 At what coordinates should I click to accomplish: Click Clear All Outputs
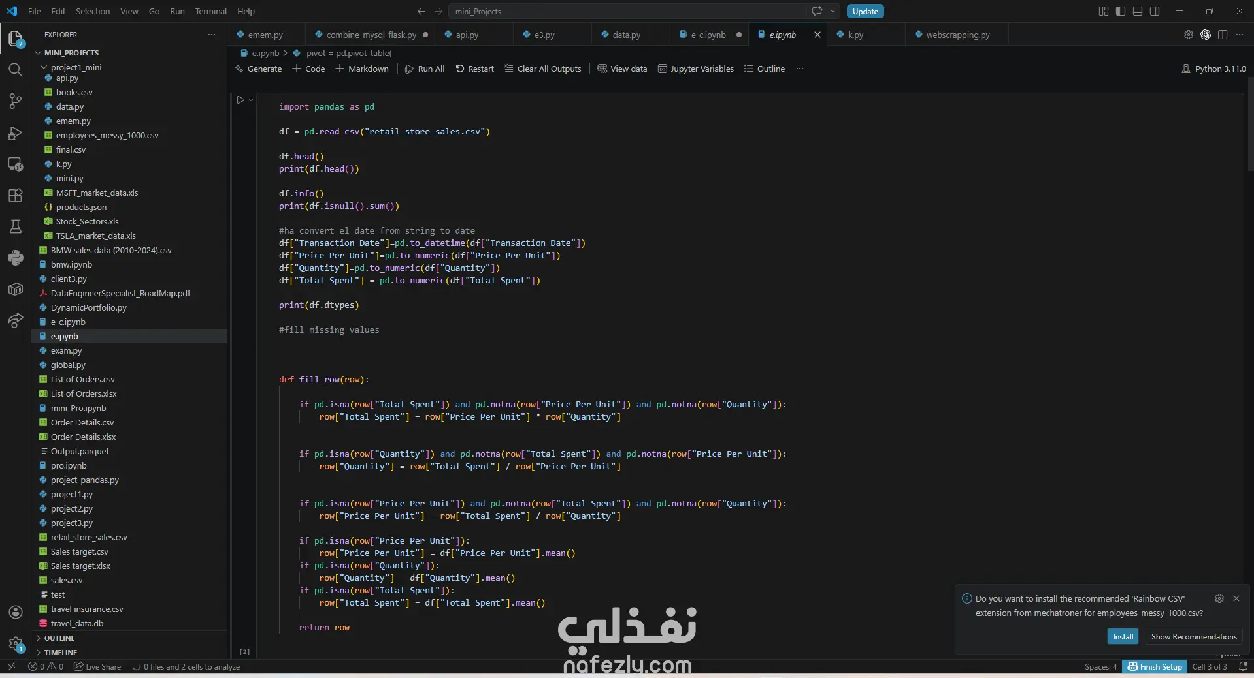542,69
